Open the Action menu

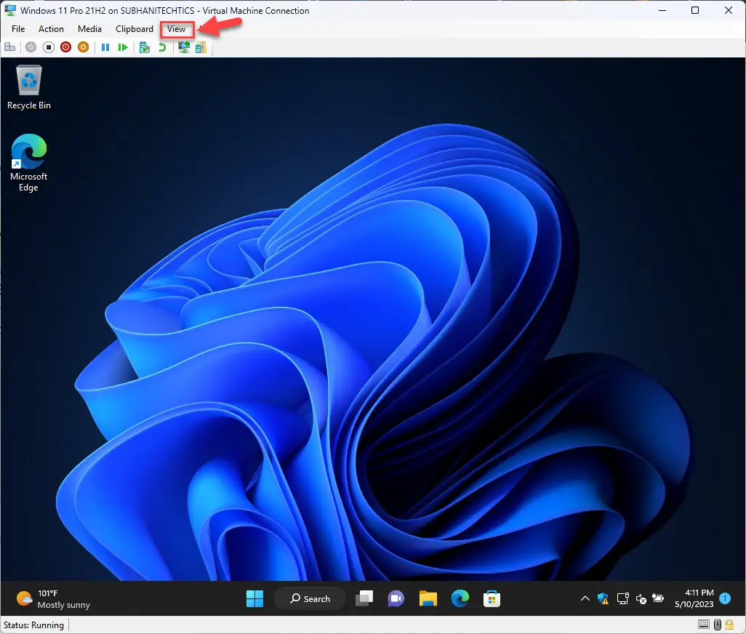[x=51, y=29]
